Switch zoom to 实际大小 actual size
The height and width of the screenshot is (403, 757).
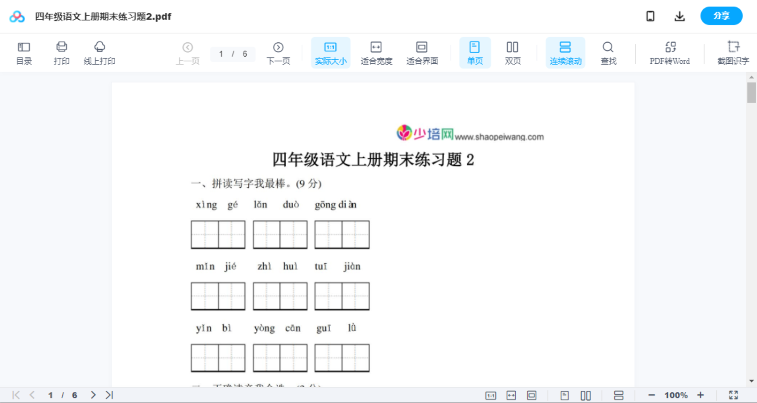[x=331, y=52]
